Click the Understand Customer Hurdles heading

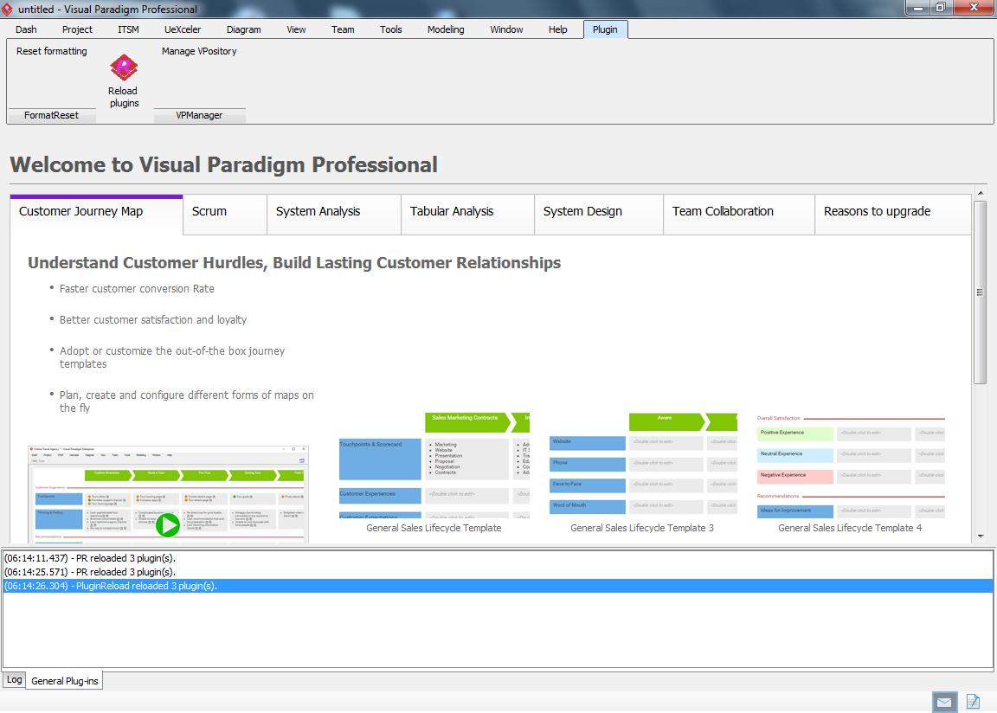294,262
